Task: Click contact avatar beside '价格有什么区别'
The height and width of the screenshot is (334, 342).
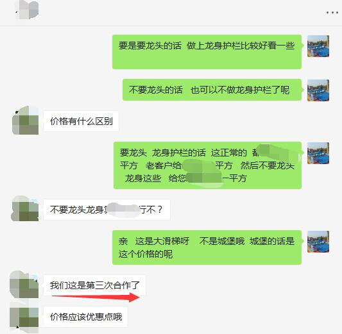Action: [x=26, y=121]
